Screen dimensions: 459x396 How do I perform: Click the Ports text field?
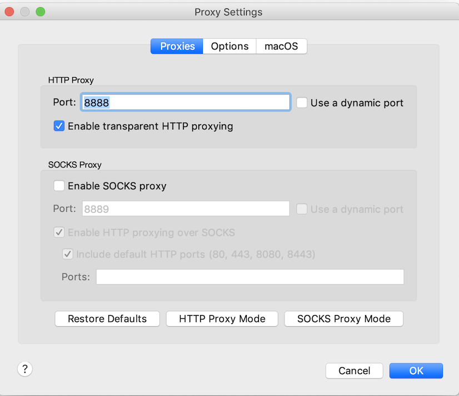click(250, 277)
